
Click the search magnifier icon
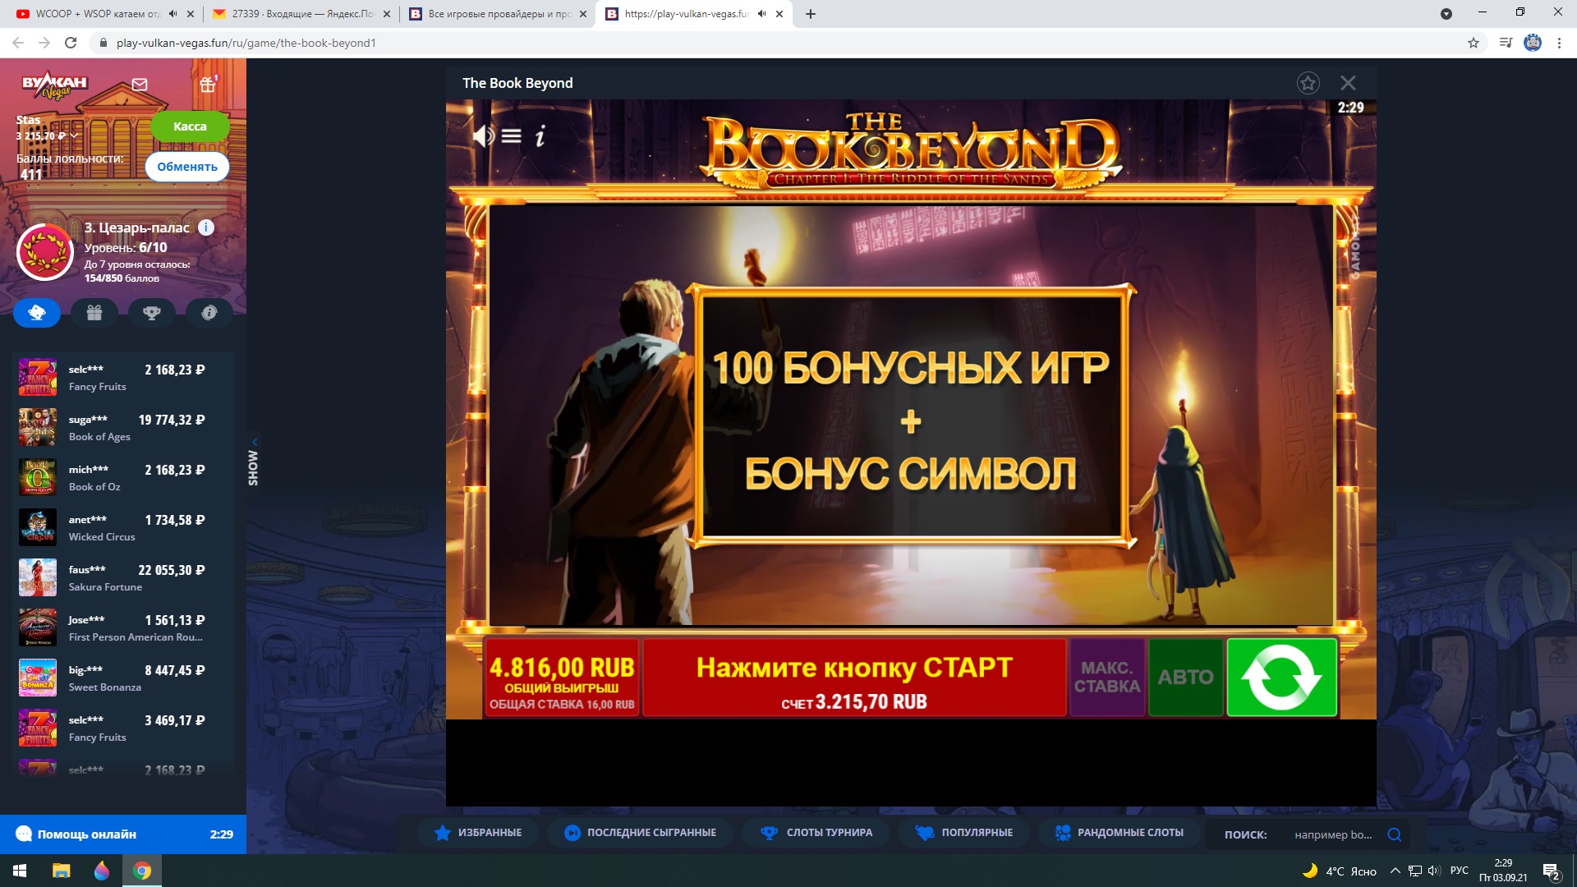[1394, 834]
